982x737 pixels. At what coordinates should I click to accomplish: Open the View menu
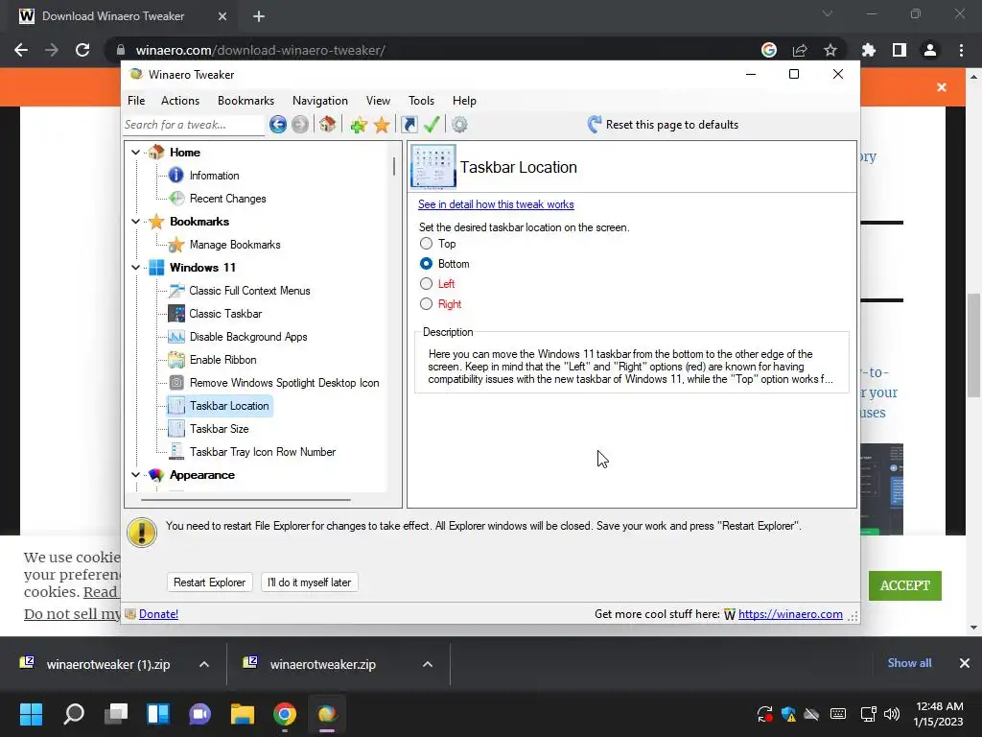(378, 100)
